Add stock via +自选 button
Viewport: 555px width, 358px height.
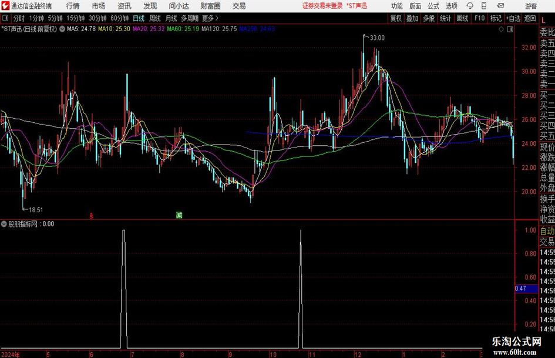tap(513, 18)
